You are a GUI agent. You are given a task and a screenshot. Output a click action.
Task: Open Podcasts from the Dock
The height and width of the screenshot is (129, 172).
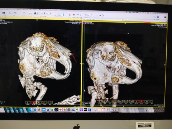(81, 110)
